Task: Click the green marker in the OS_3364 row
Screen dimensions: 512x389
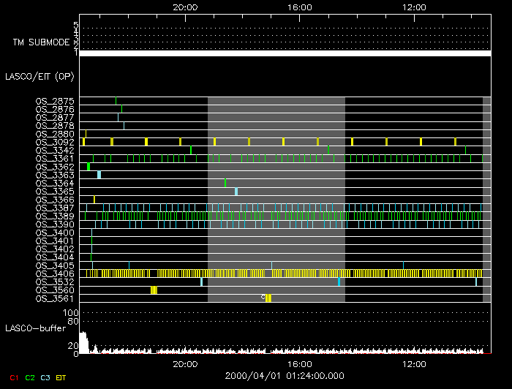Action: pyautogui.click(x=225, y=183)
